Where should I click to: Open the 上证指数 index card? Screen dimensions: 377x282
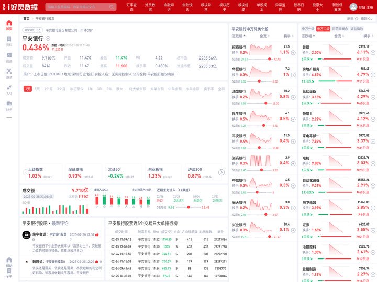pyautogui.click(x=44, y=172)
